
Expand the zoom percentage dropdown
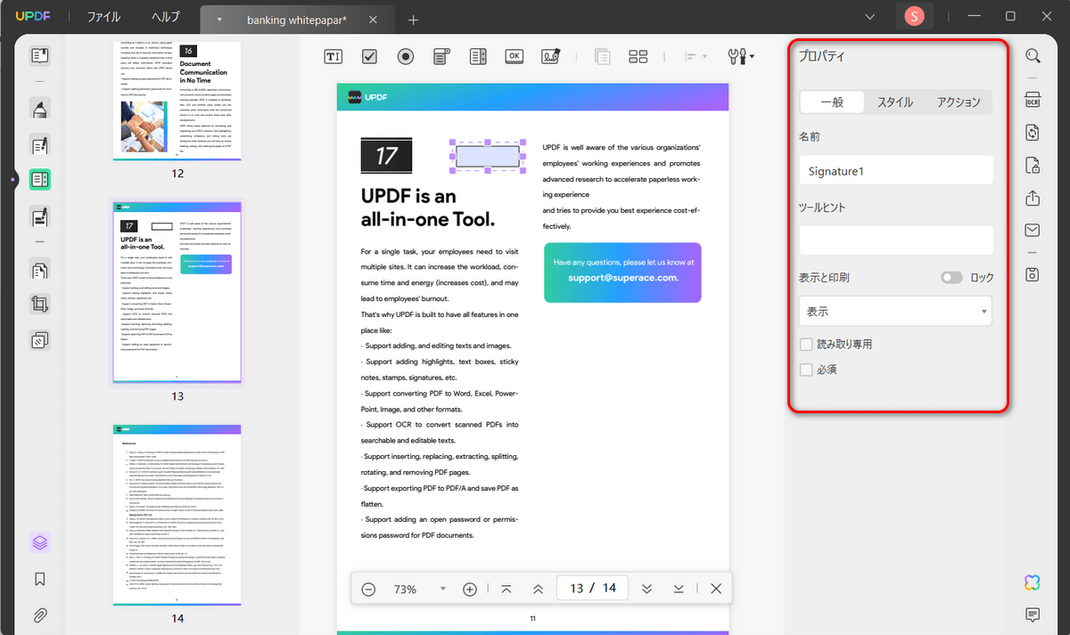442,590
